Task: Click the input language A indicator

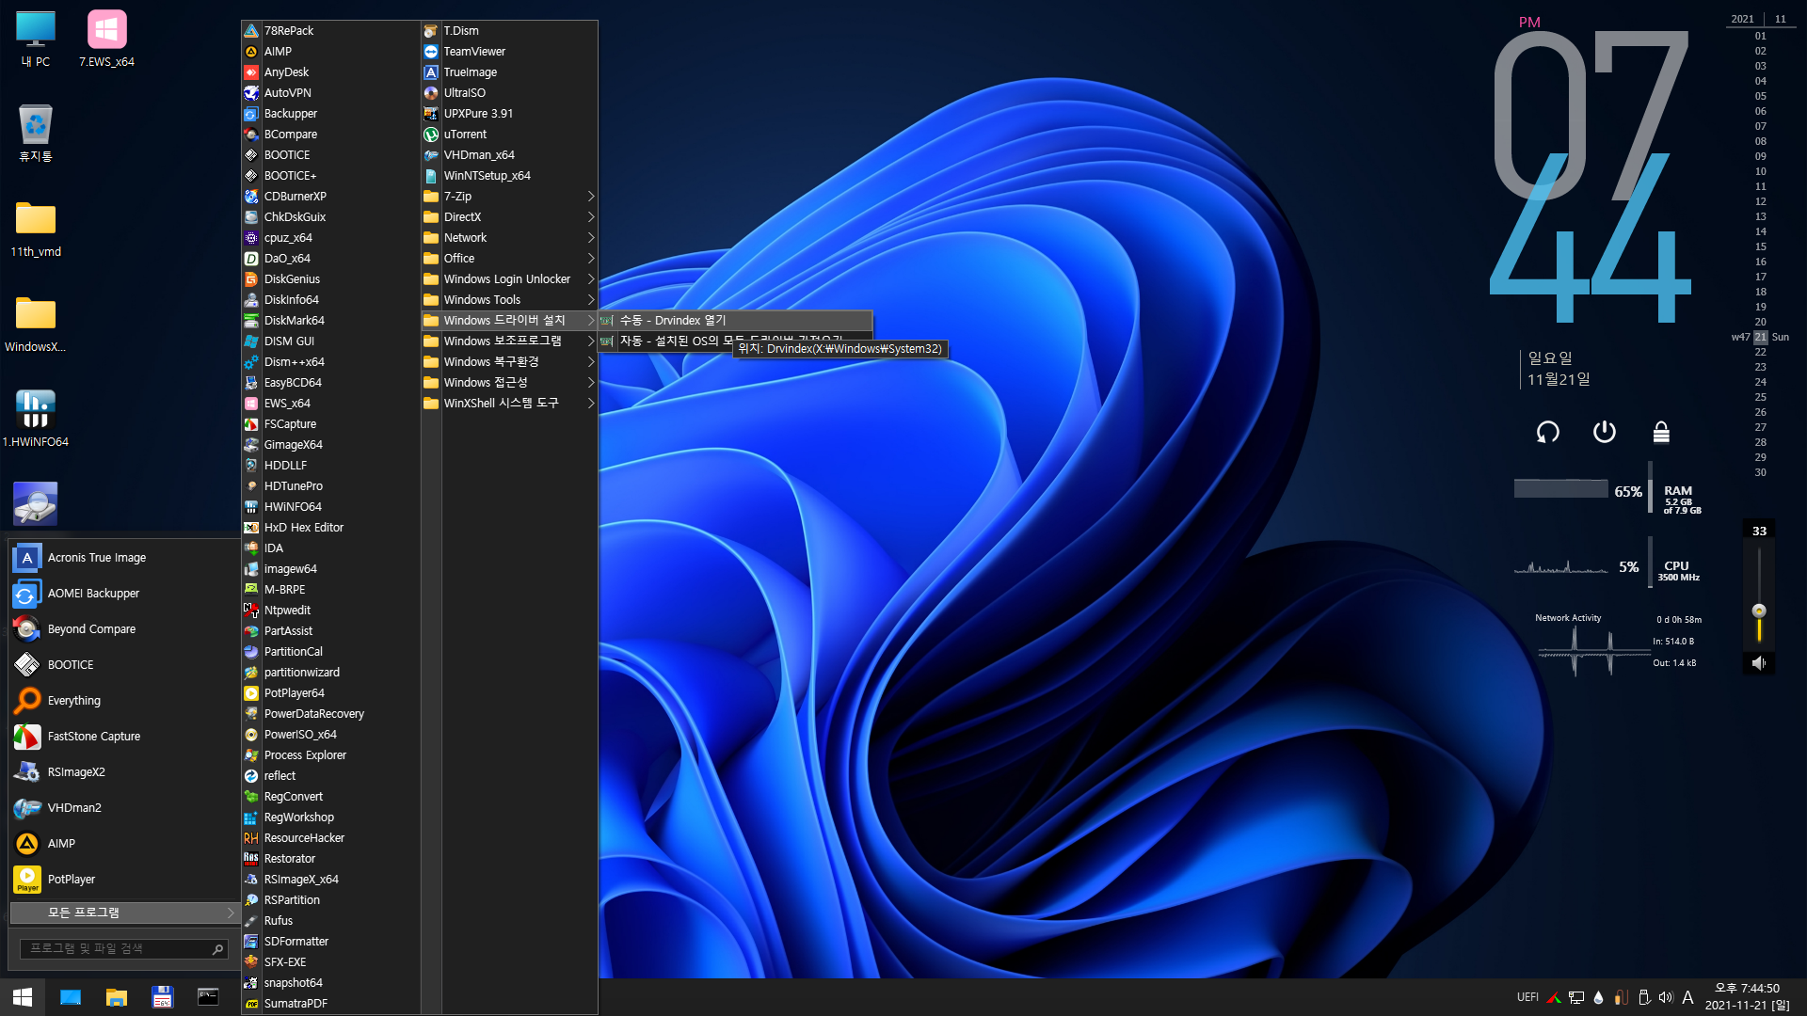Action: pyautogui.click(x=1687, y=997)
